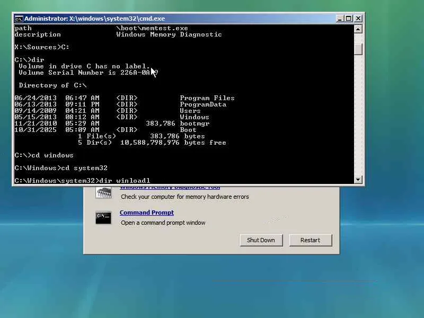Click 'Check your computer for memory hardware errors'
Image resolution: width=424 pixels, height=318 pixels.
tap(185, 197)
